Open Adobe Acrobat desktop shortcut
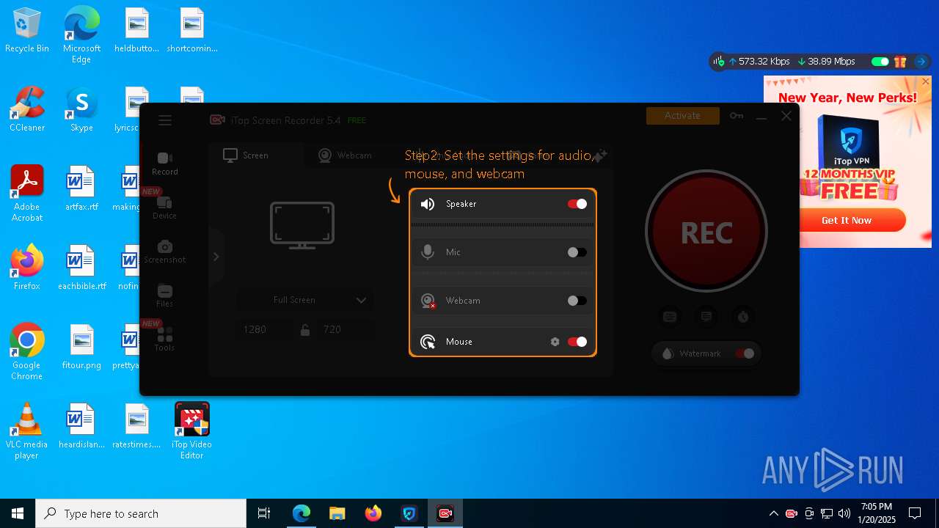The image size is (939, 528). point(27,194)
